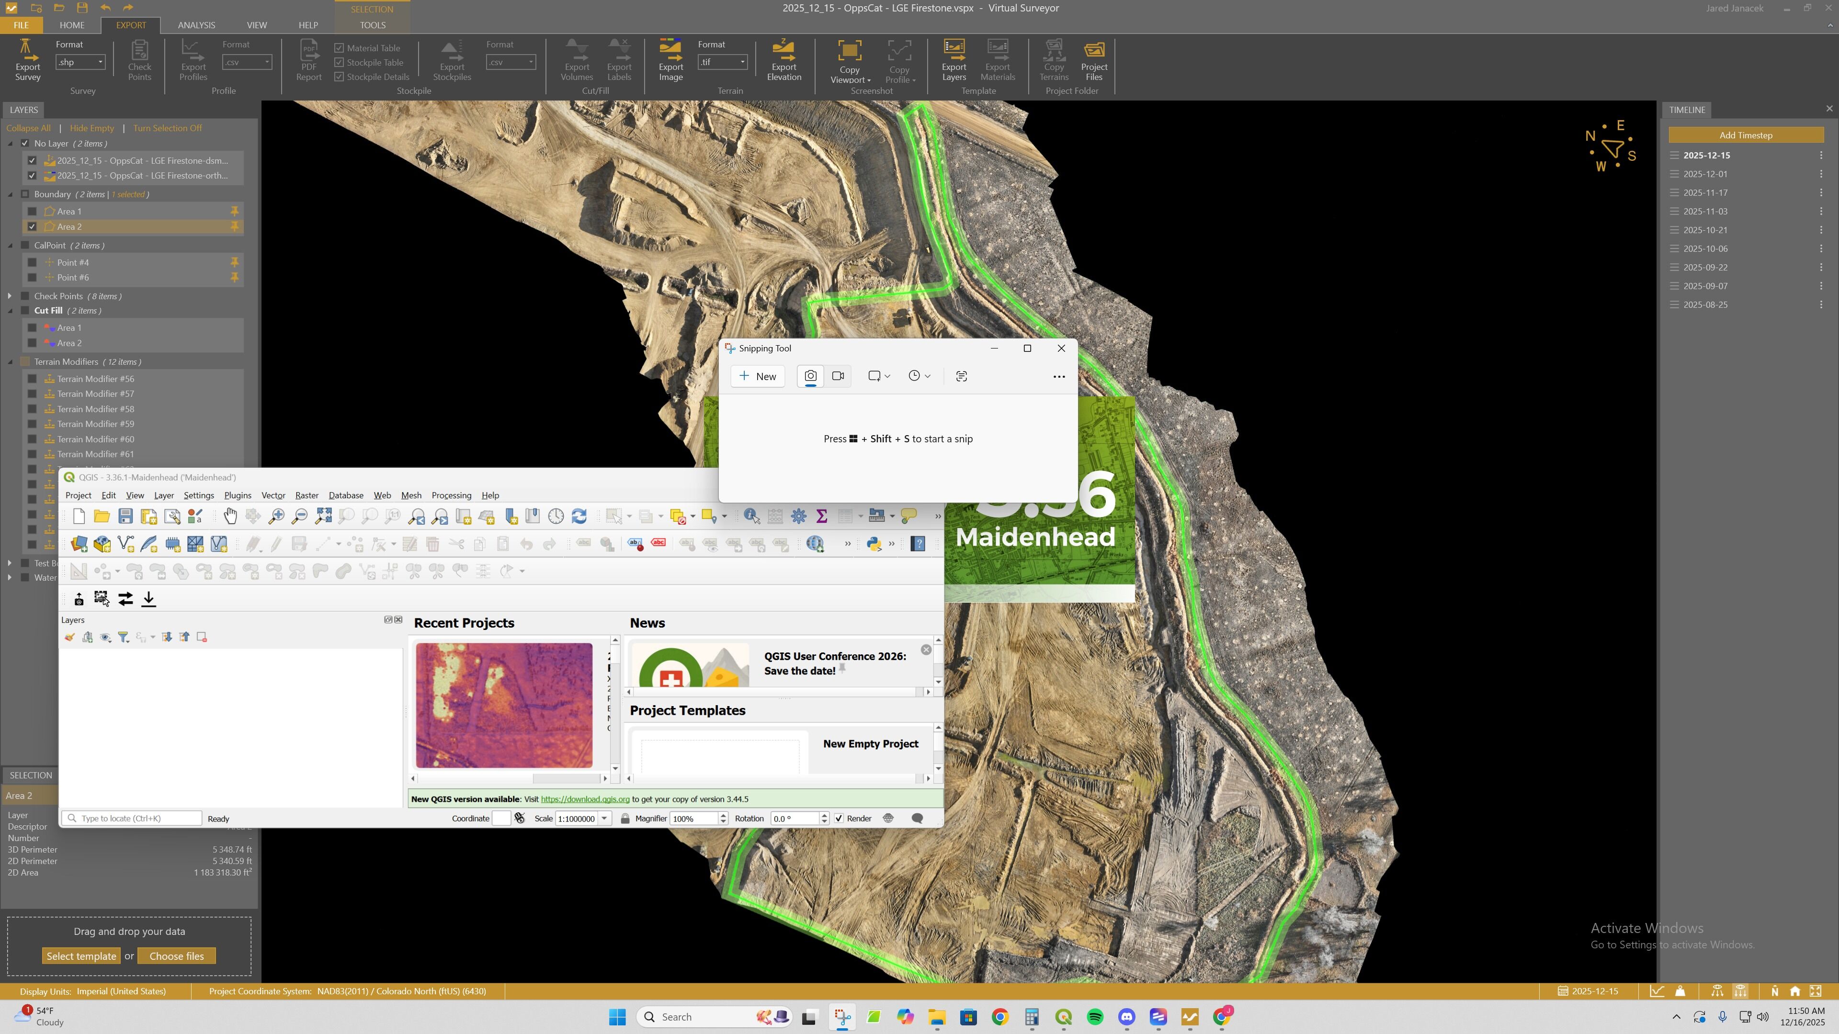This screenshot has width=1839, height=1034.
Task: Click the Select template button
Action: point(81,956)
